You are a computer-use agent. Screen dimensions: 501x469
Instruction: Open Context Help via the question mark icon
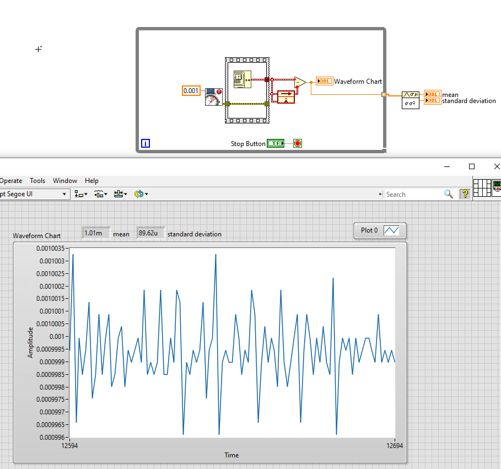pos(465,194)
